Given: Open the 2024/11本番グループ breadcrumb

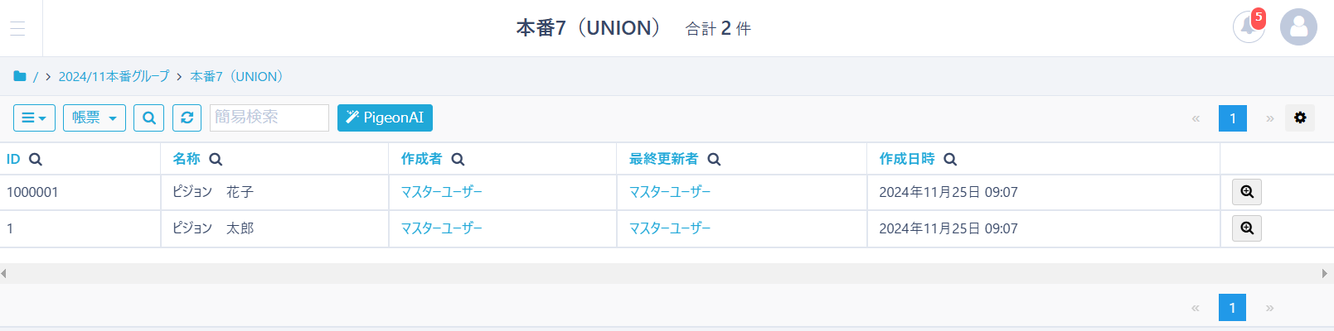Looking at the screenshot, I should point(114,76).
